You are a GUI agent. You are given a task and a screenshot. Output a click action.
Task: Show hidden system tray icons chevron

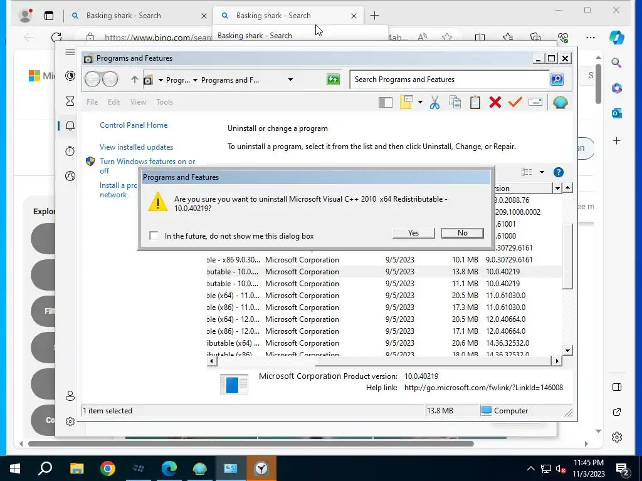(530, 468)
